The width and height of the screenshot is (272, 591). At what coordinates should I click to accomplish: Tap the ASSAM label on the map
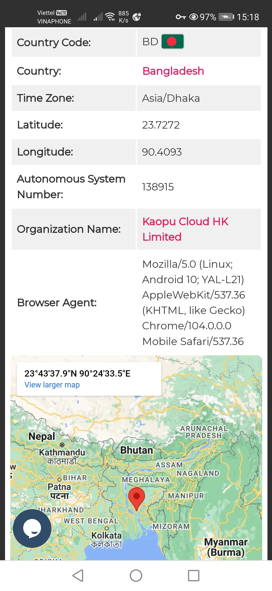[x=169, y=465]
